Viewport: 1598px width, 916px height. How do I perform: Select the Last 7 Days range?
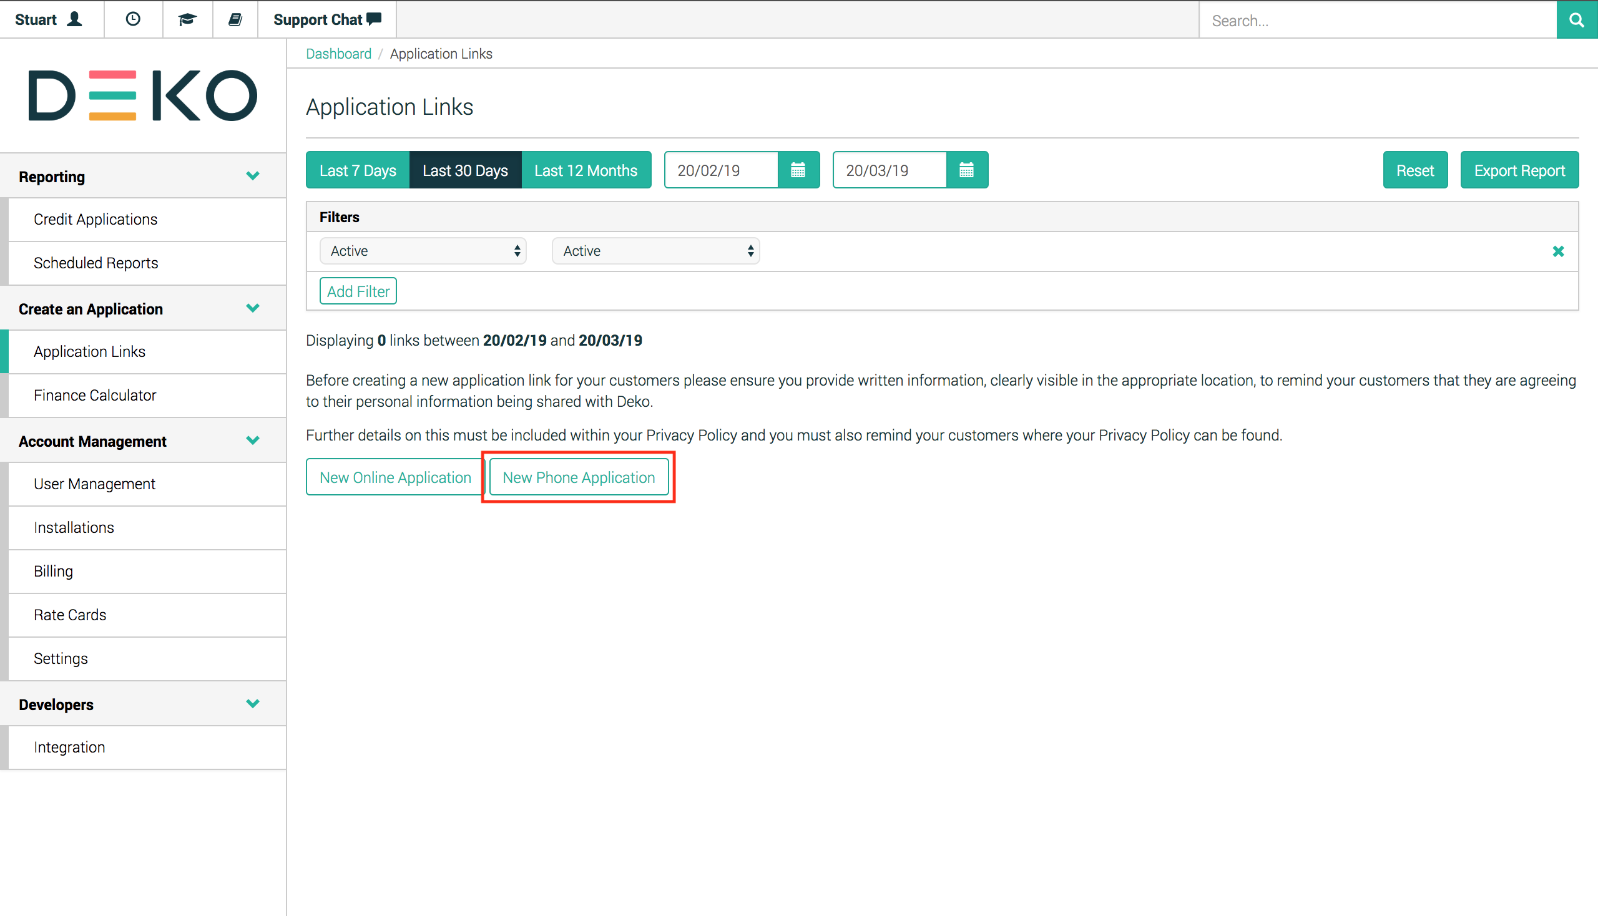pos(358,170)
